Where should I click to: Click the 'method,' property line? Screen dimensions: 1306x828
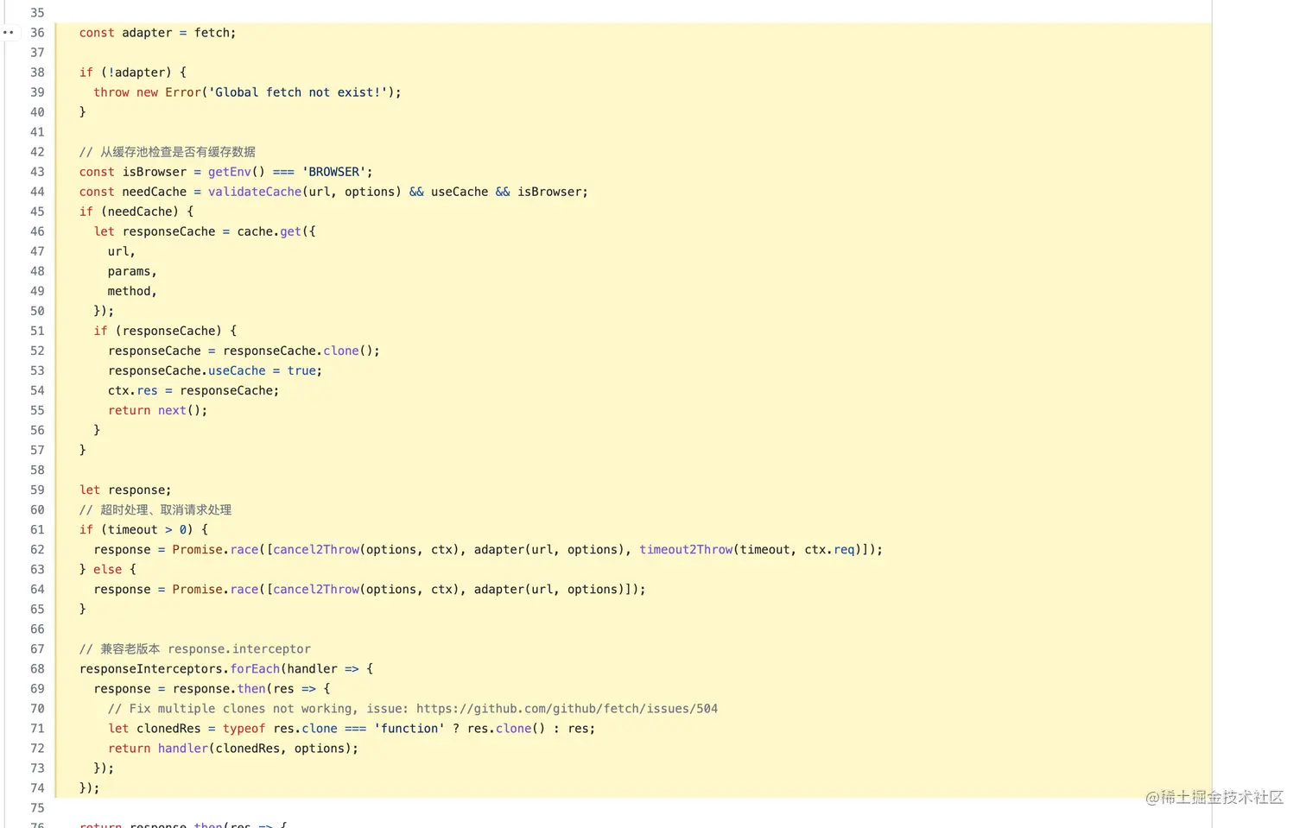pyautogui.click(x=132, y=291)
